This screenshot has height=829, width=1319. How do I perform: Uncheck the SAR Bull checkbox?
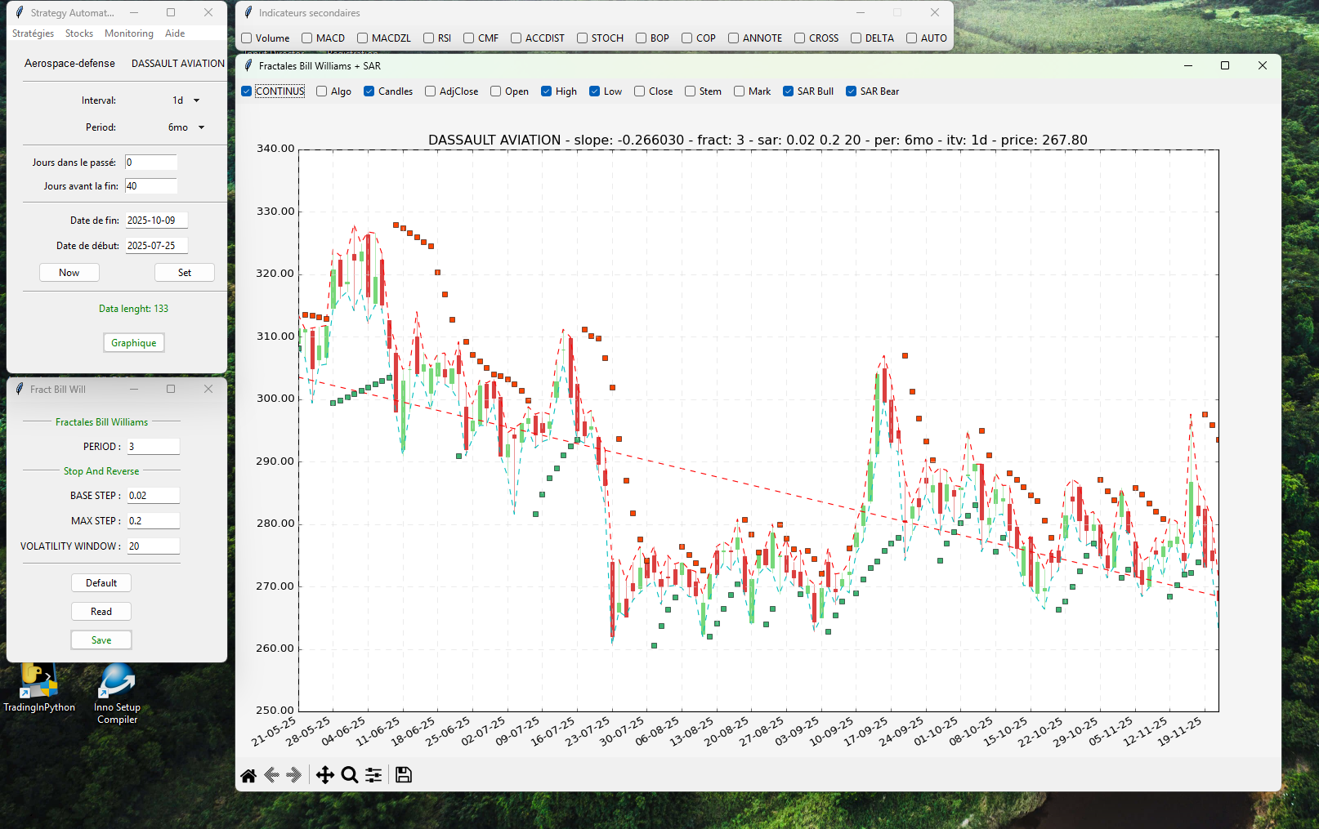click(x=789, y=91)
